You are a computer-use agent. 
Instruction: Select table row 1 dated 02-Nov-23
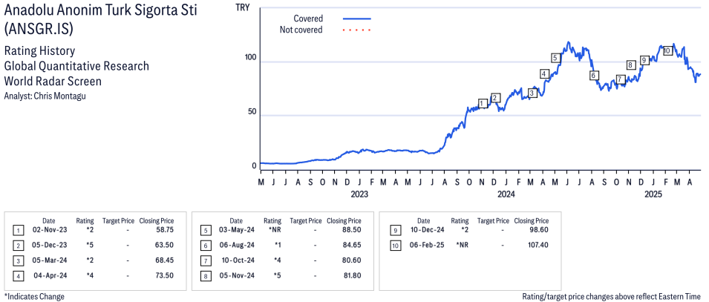(94, 231)
